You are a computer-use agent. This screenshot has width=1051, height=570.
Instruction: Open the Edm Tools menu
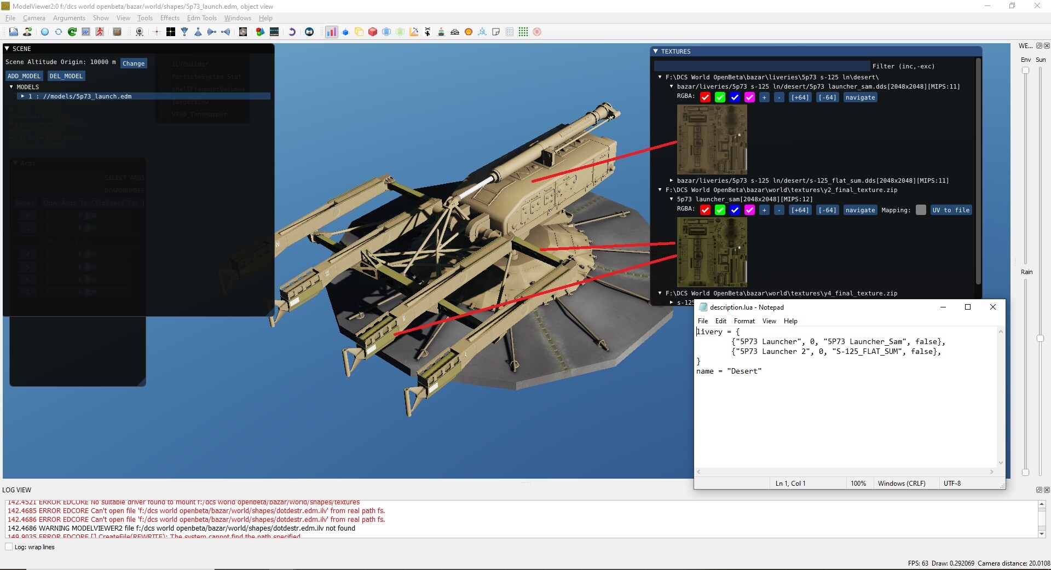(202, 18)
